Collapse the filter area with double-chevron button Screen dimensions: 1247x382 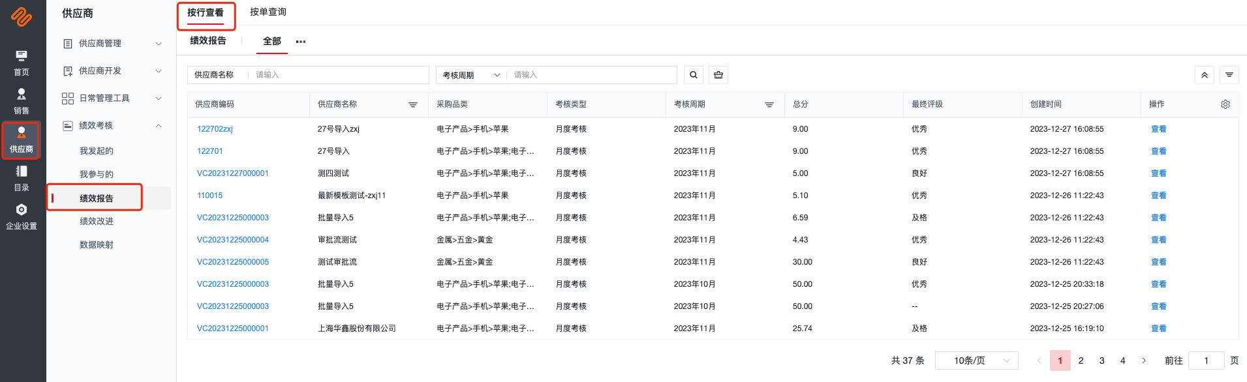coord(1205,75)
